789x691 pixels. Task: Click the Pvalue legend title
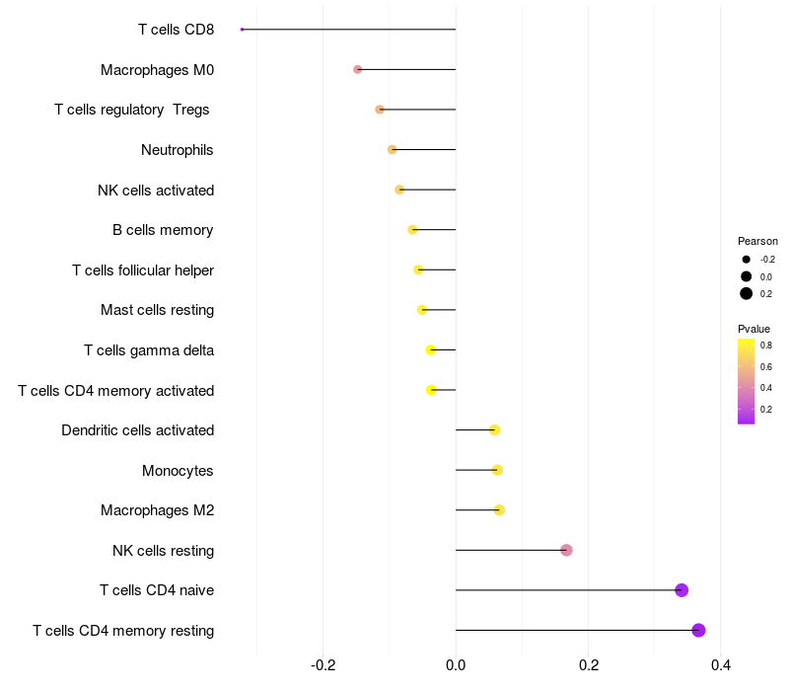(753, 329)
